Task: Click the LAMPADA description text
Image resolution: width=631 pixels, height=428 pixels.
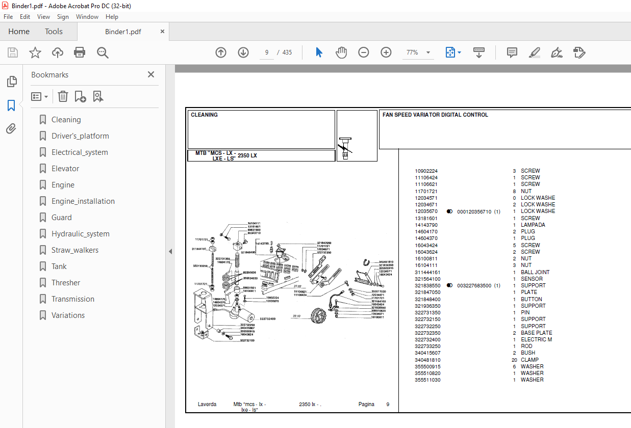Action: click(x=533, y=225)
